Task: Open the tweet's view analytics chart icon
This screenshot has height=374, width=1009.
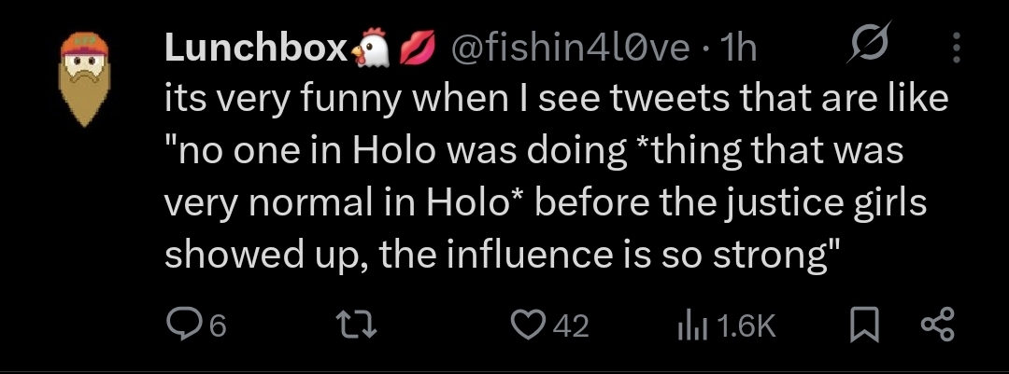Action: [x=687, y=325]
